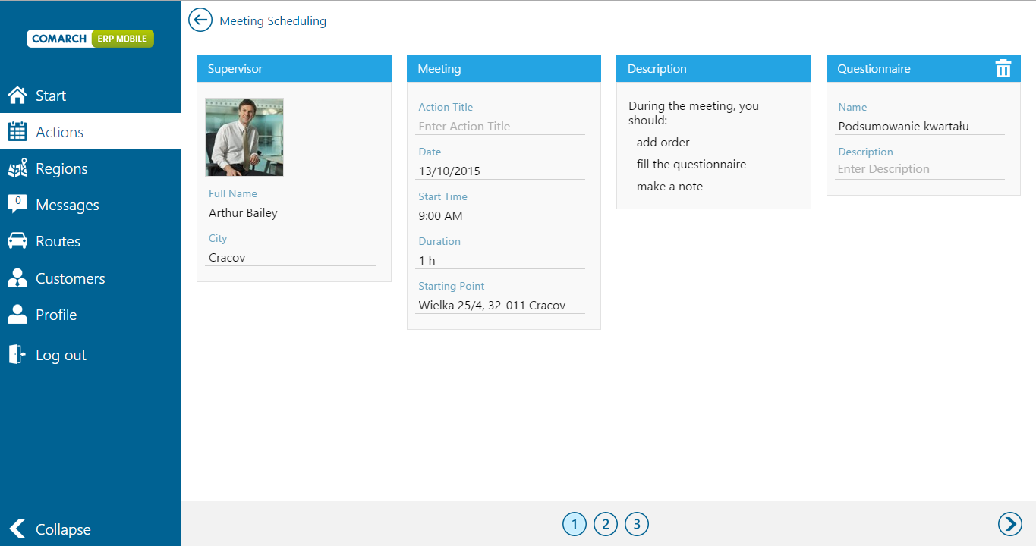Delete the questionnaire using trash icon
This screenshot has height=546, width=1036.
[1003, 68]
